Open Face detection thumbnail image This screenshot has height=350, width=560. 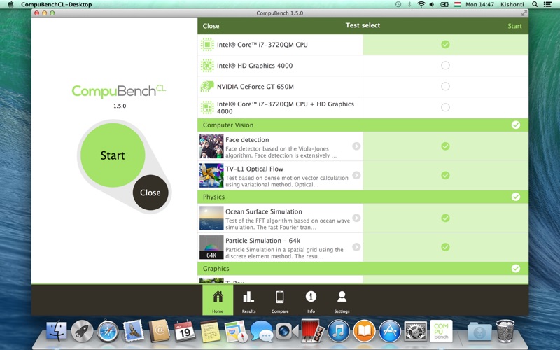pos(211,146)
